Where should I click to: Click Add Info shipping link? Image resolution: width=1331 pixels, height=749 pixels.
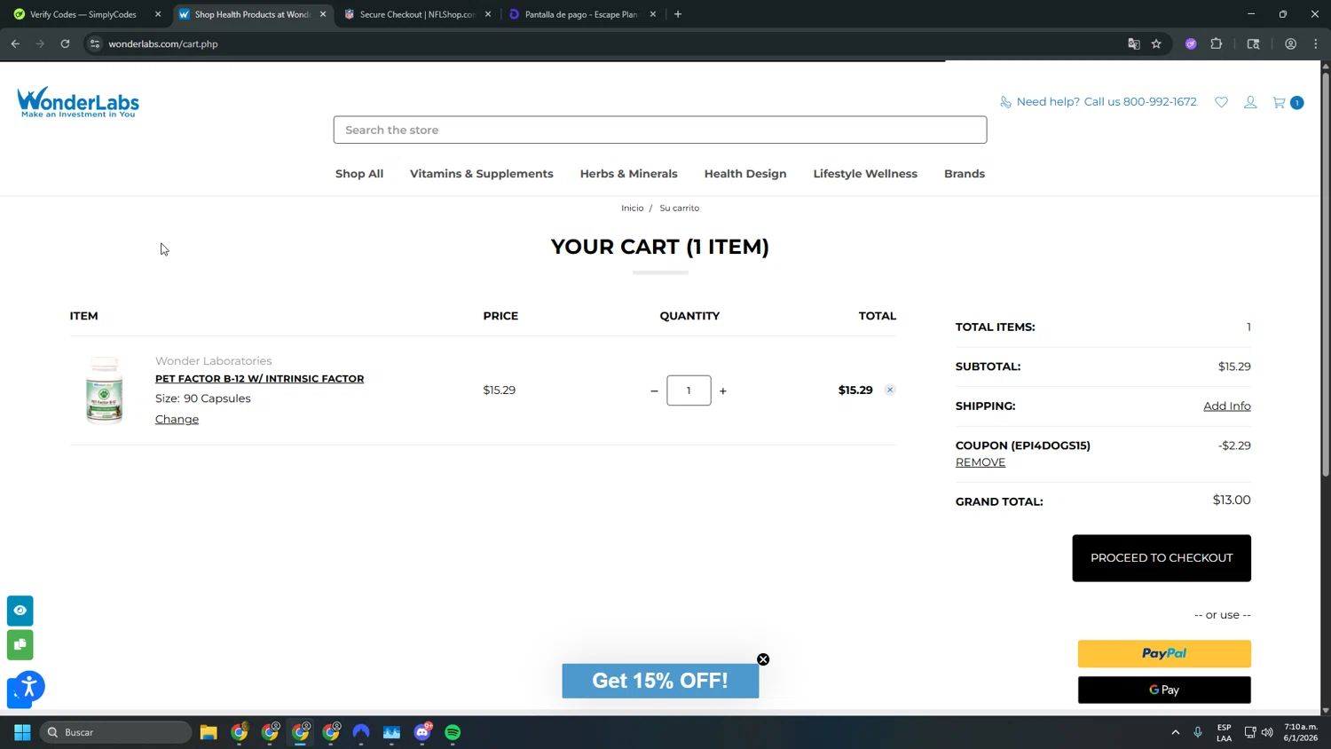1227,406
